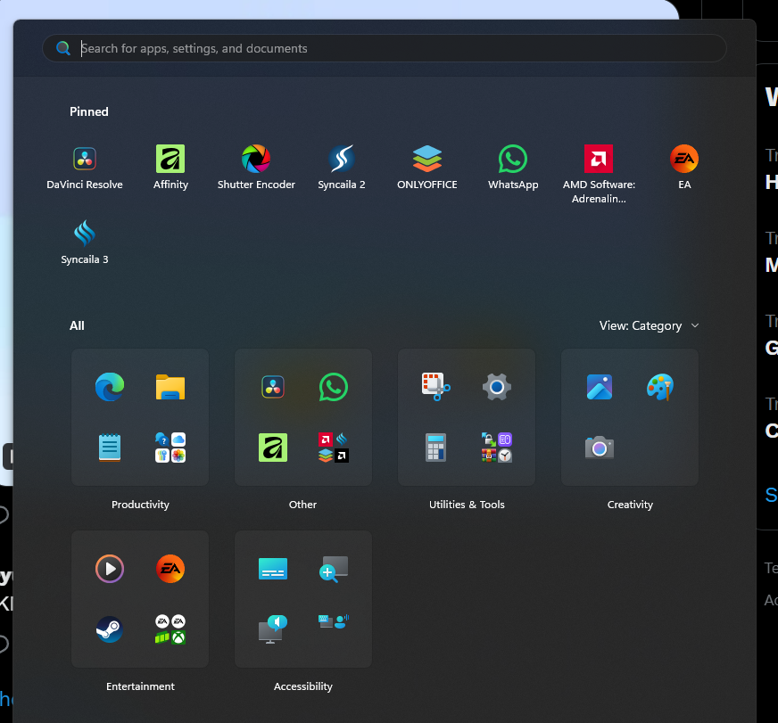Expand more apps in Utilities & Tools
The image size is (778, 723).
(x=497, y=448)
